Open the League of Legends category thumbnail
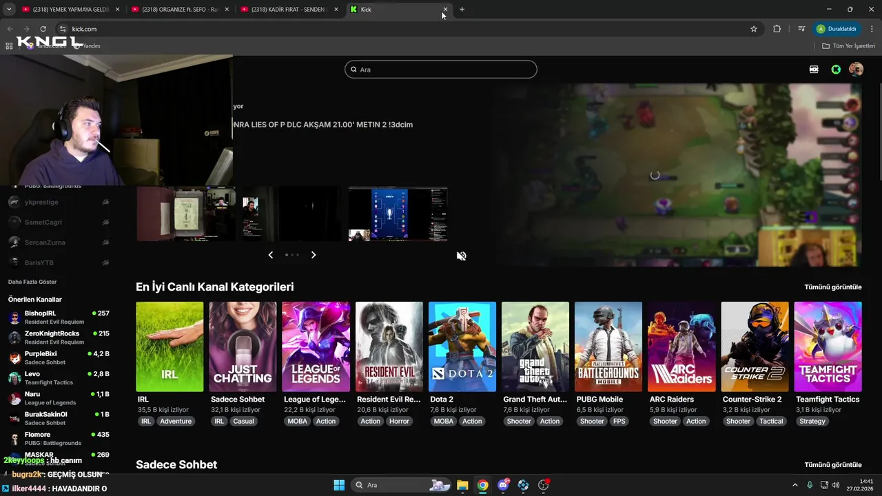Viewport: 882px width, 496px height. tap(316, 347)
